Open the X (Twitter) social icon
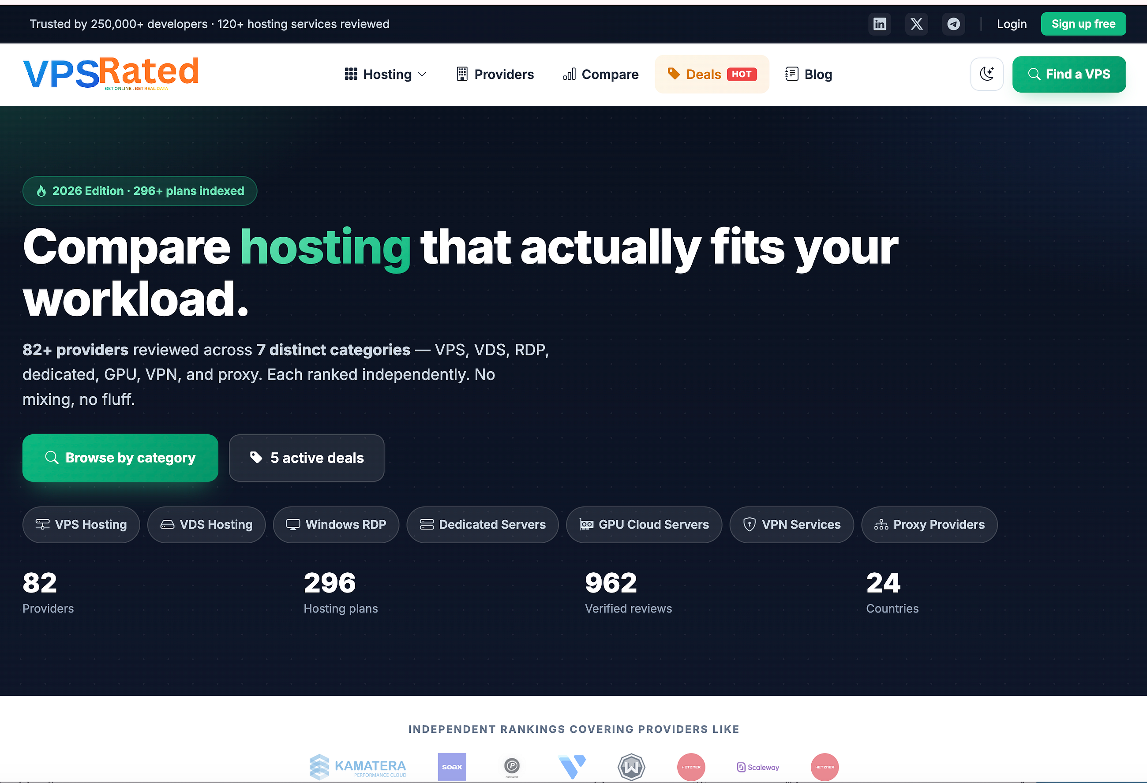The height and width of the screenshot is (783, 1147). pos(917,24)
